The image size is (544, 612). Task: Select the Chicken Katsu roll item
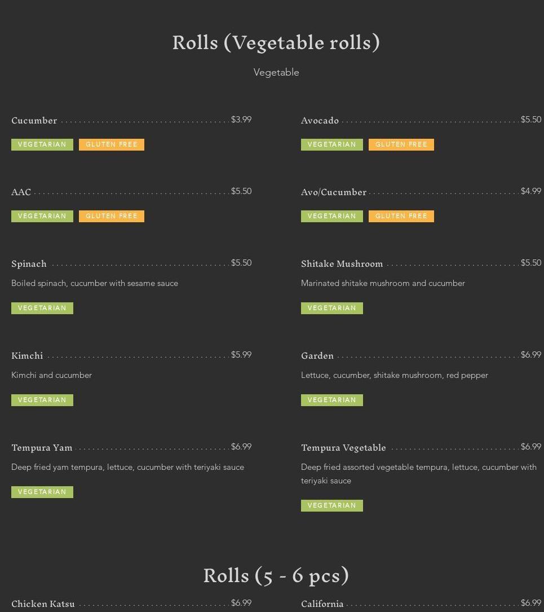pos(43,604)
